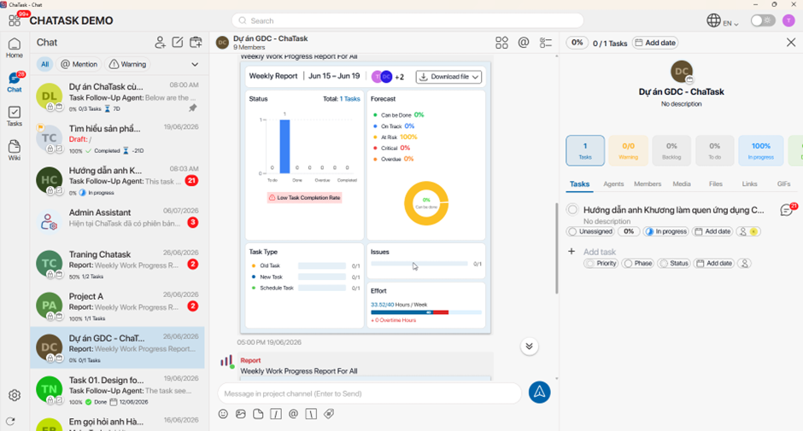Click the mention @ icon in conversation header
This screenshot has height=431, width=803.
524,43
